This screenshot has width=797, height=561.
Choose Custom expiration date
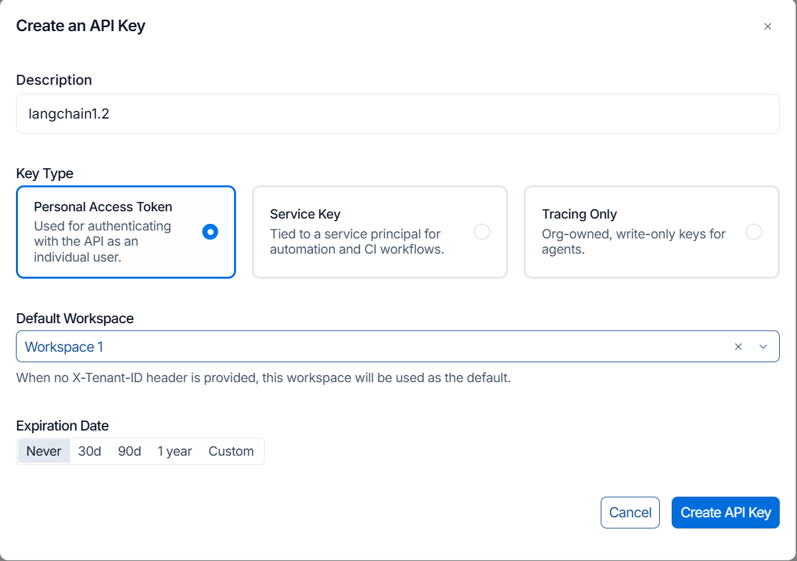231,451
